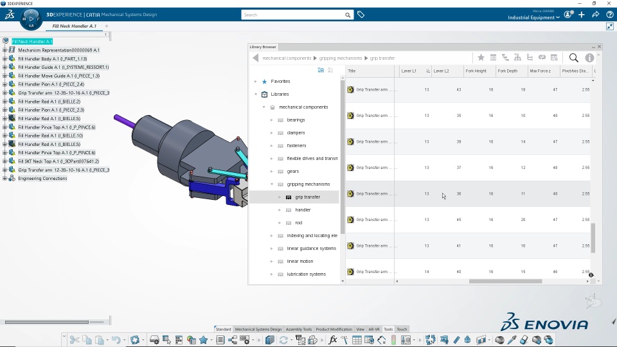Collapse the gripping mechanisms folder
Screen dimensions: 617x347
[271, 184]
